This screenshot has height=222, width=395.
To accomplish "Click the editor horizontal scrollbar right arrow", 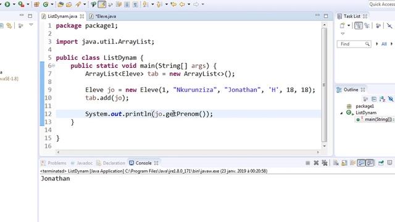I will click(x=318, y=152).
